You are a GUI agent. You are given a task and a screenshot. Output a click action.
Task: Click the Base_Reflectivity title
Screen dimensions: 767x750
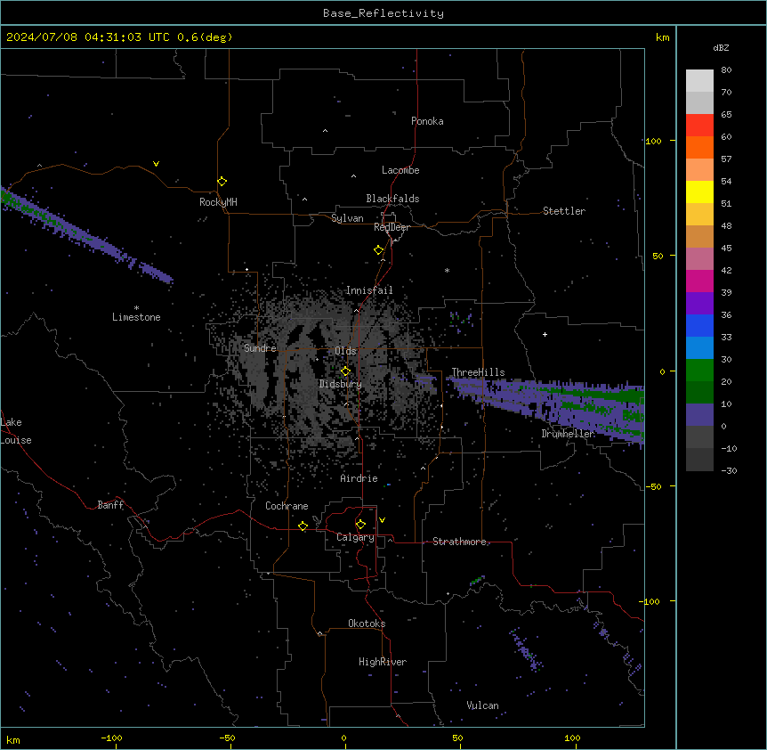[x=383, y=13]
